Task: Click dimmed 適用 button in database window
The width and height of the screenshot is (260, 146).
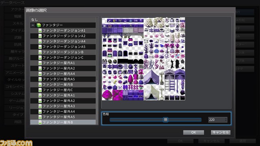Action: (x=243, y=141)
